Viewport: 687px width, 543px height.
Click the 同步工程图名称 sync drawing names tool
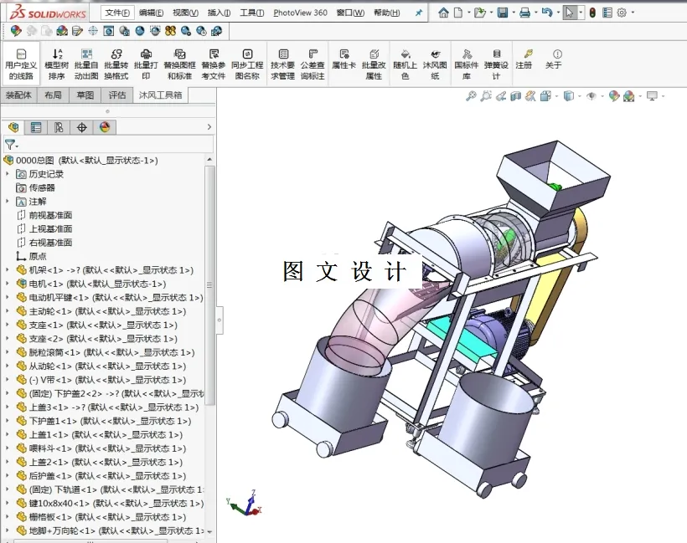[x=247, y=63]
